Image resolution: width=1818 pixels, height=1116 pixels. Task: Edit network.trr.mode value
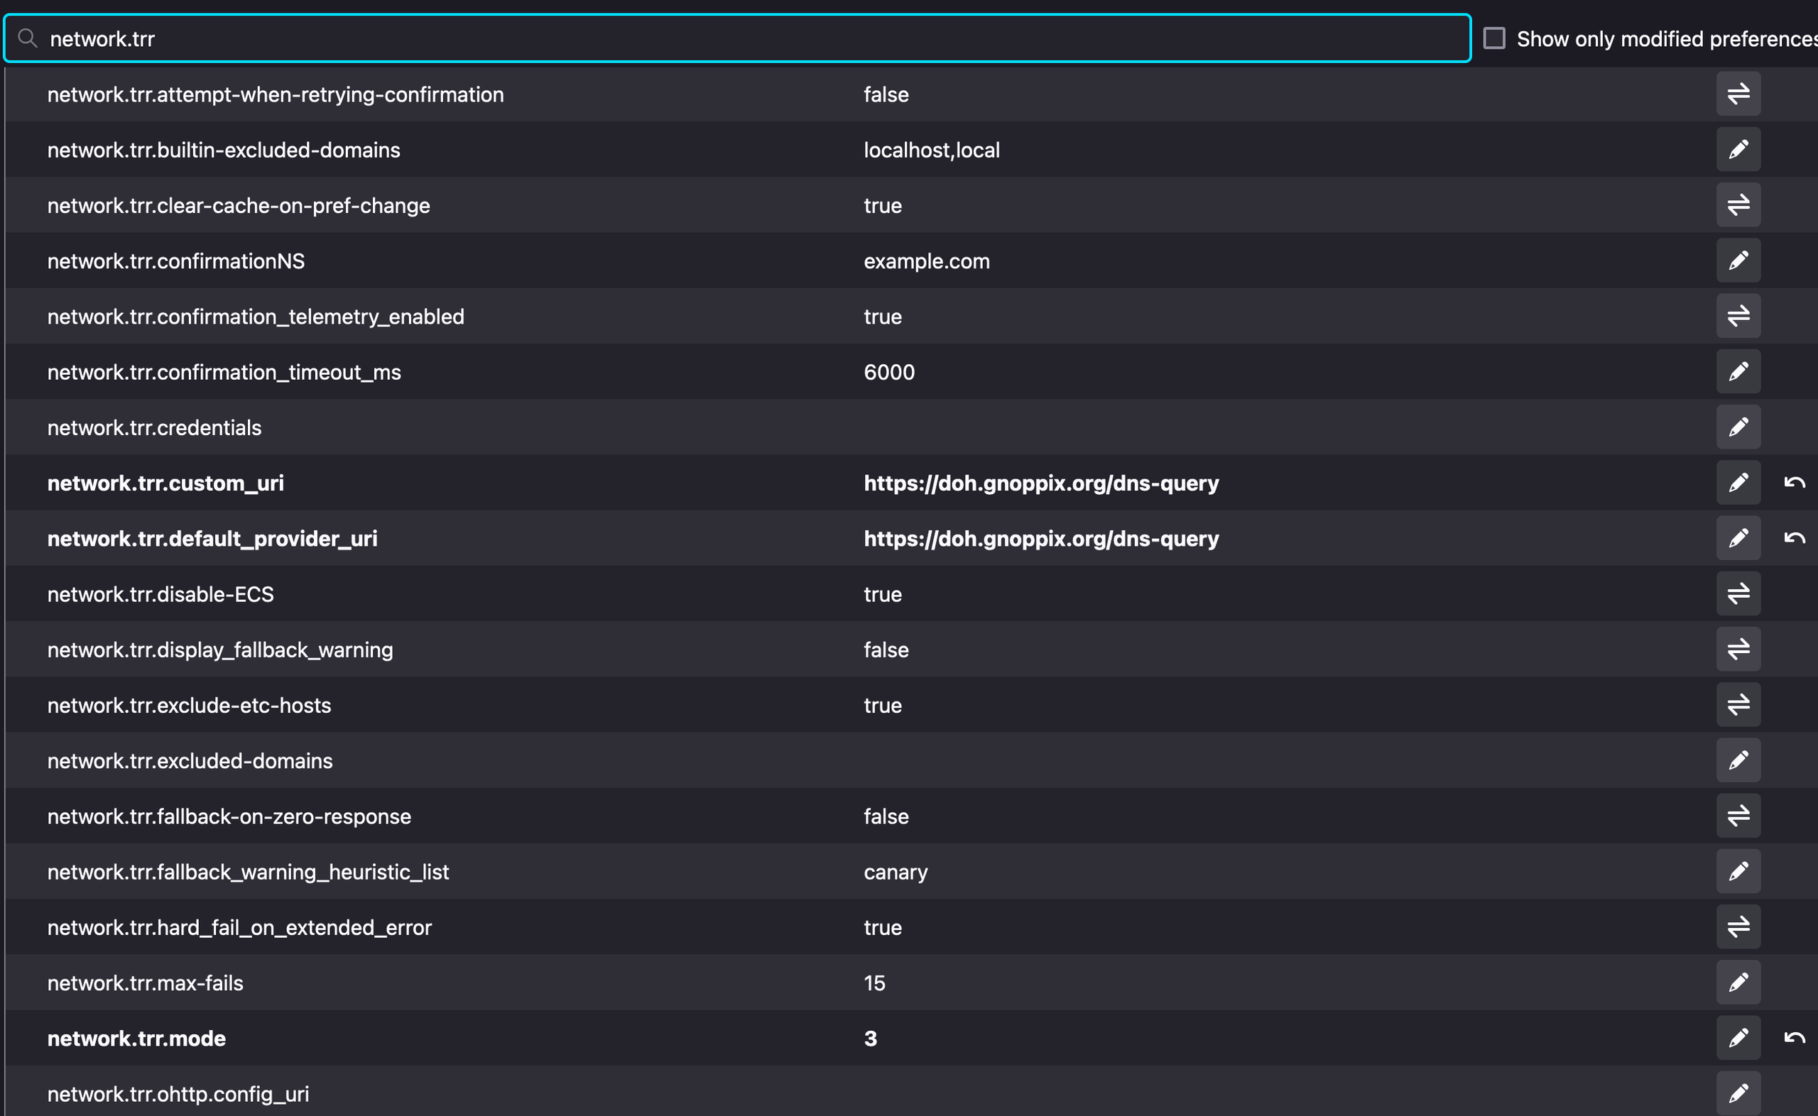point(1738,1038)
